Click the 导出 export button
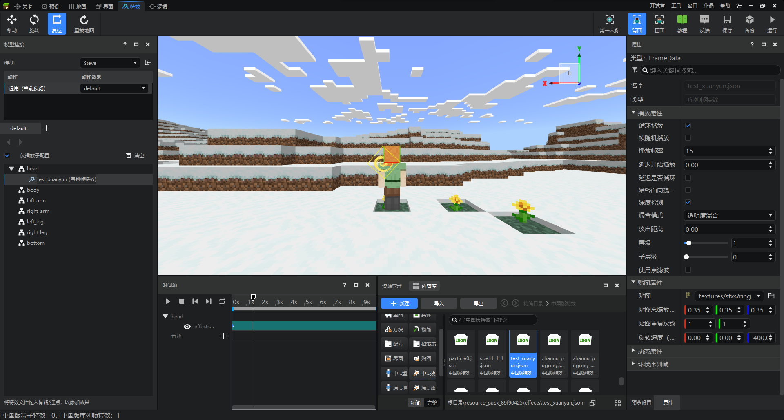 [x=479, y=303]
